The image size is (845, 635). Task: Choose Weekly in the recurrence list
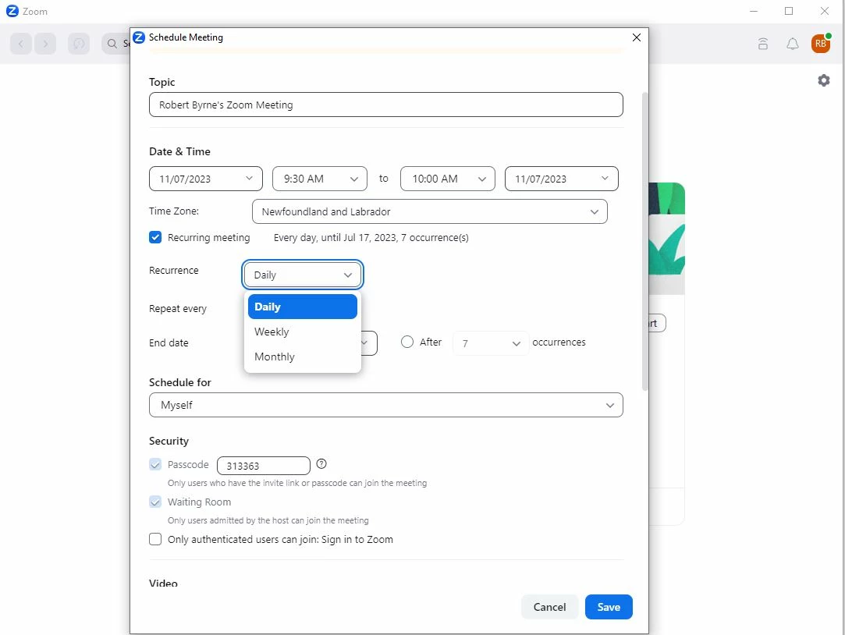point(302,332)
